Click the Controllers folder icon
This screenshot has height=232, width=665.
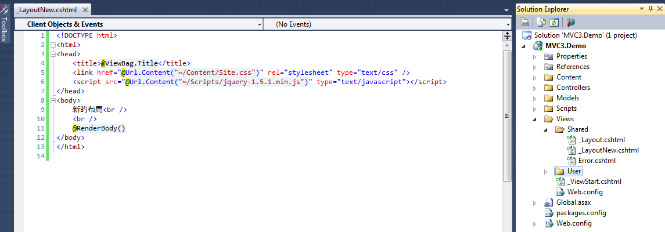click(549, 88)
